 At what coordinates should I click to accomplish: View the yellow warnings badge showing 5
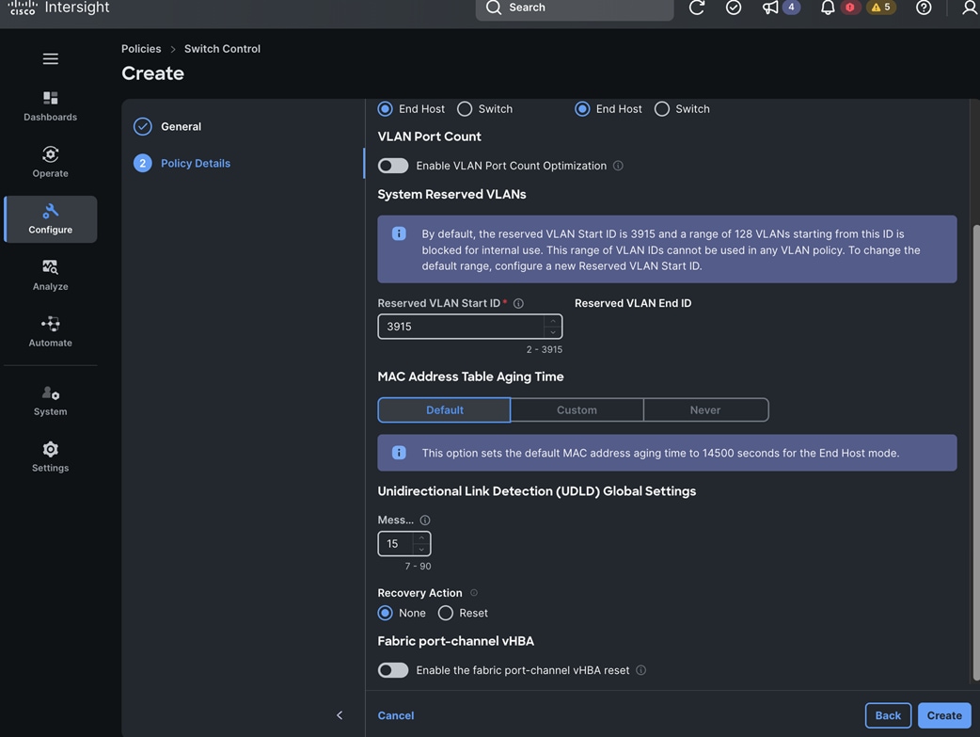click(x=881, y=8)
